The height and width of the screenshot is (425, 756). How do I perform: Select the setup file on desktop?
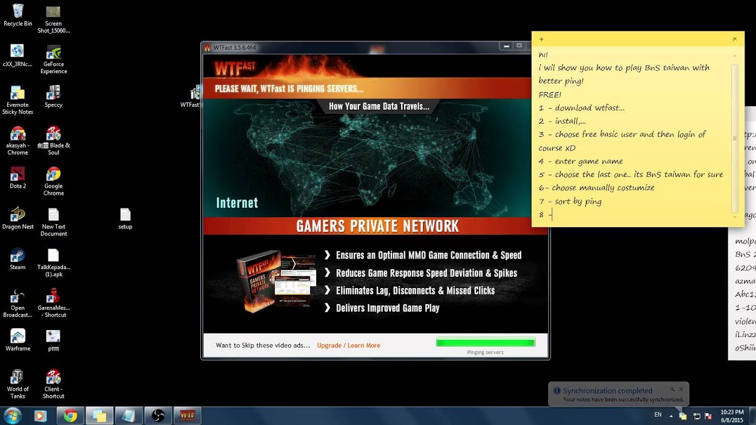[x=125, y=218]
